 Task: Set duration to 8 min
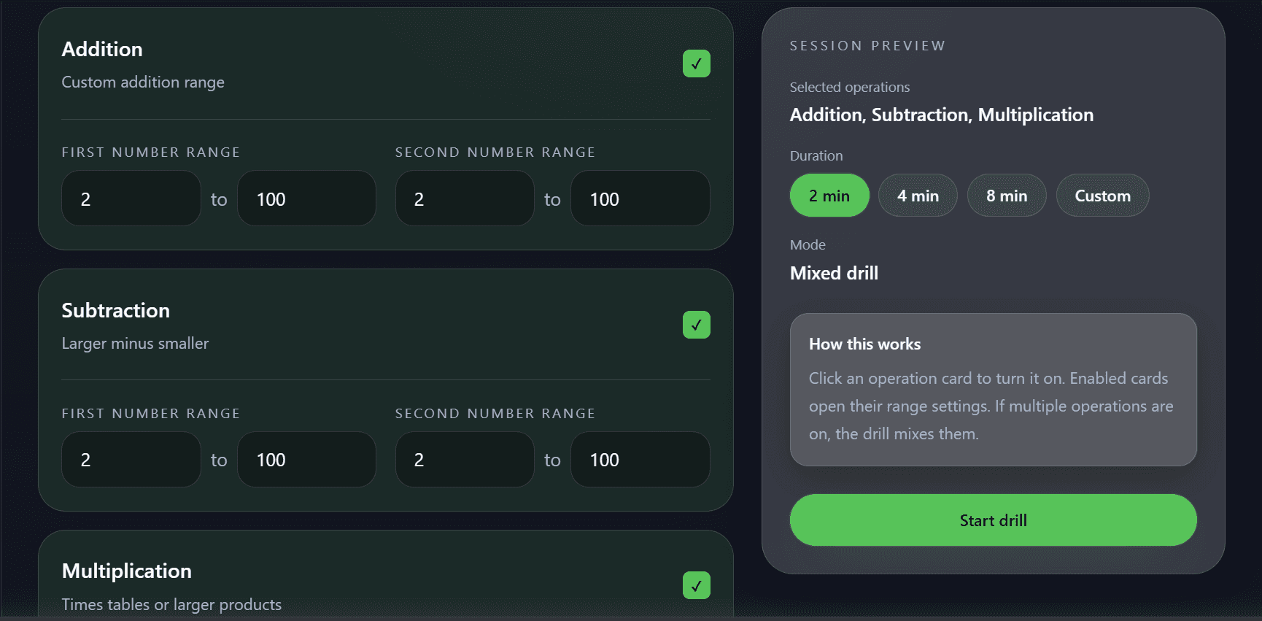[1006, 196]
